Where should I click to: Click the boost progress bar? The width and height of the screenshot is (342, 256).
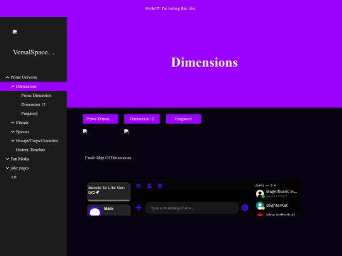click(x=109, y=200)
